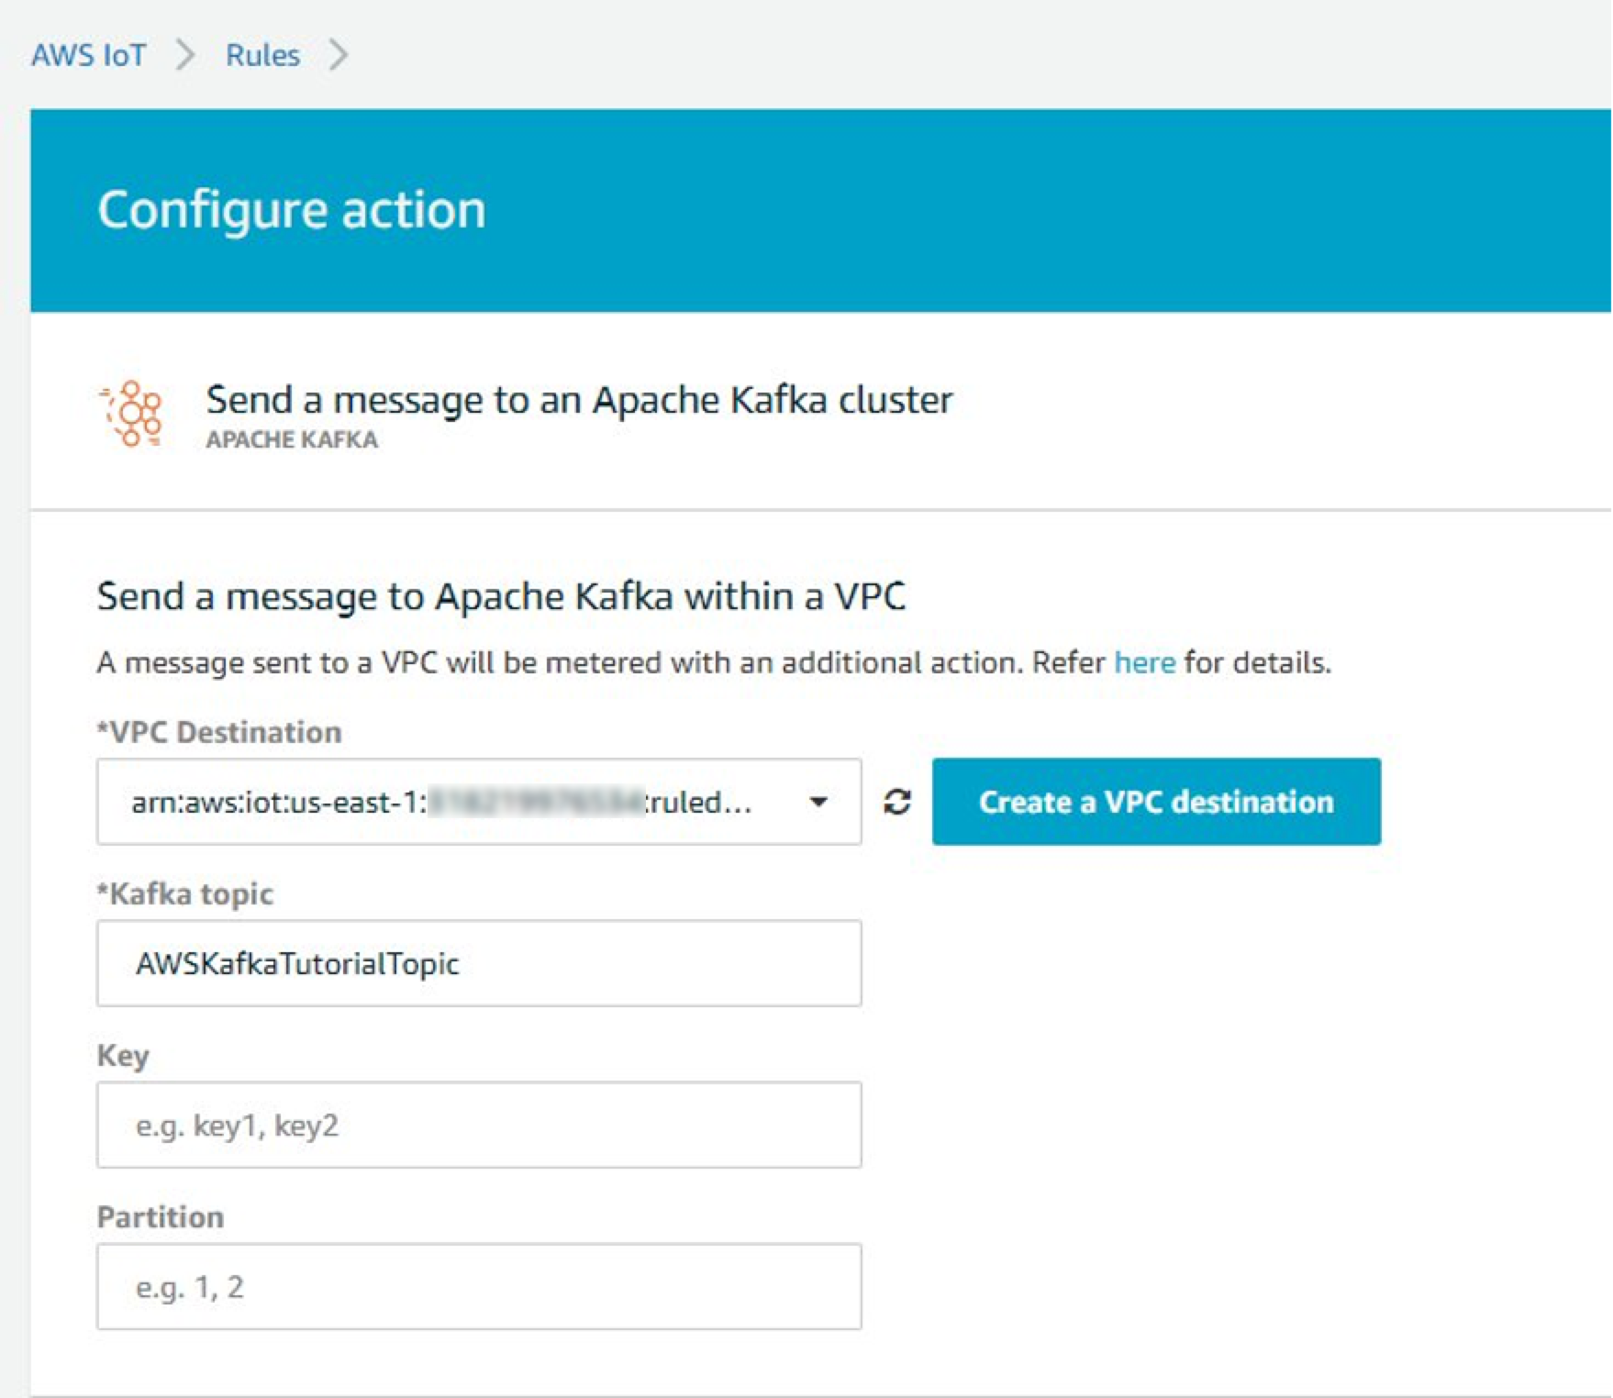Screen dimensions: 1613x1398
Task: Click the 'APACHE KAFKA' subtitle text
Action: click(292, 440)
